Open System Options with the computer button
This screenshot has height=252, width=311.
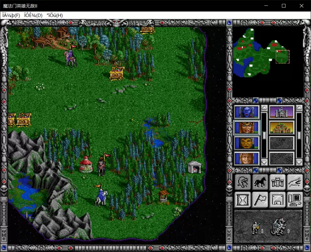click(295, 200)
